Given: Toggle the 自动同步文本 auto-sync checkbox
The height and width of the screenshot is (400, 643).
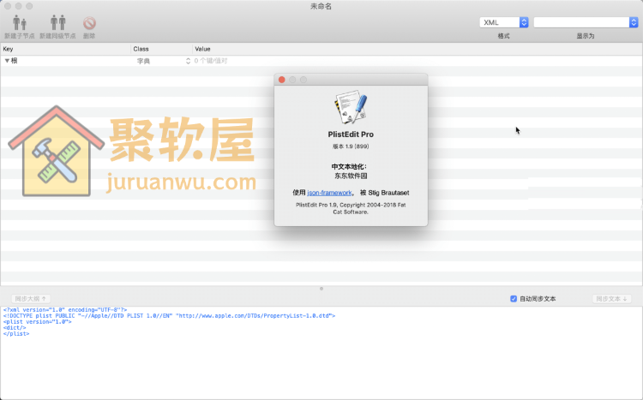Looking at the screenshot, I should click(514, 299).
